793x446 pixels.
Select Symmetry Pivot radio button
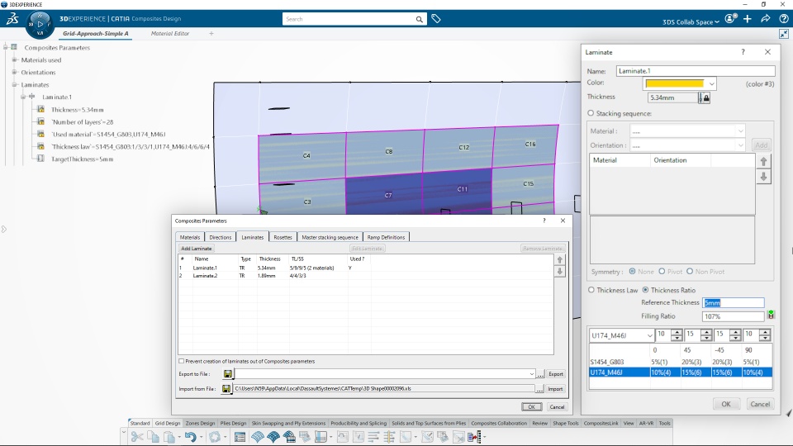tap(662, 272)
